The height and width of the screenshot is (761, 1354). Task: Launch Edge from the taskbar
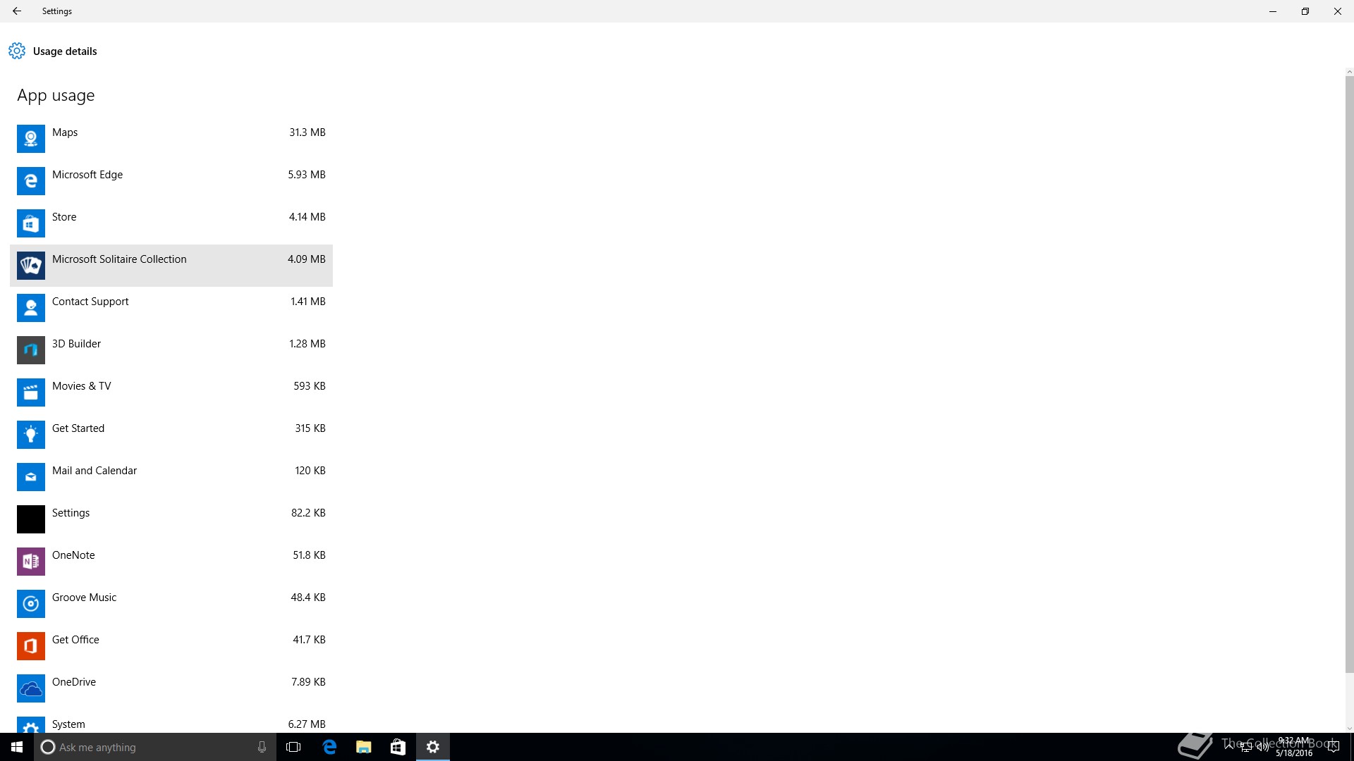pyautogui.click(x=329, y=747)
